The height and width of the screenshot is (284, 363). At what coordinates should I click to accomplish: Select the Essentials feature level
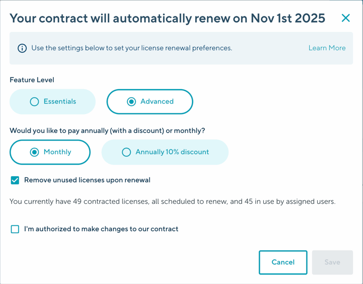tap(53, 101)
